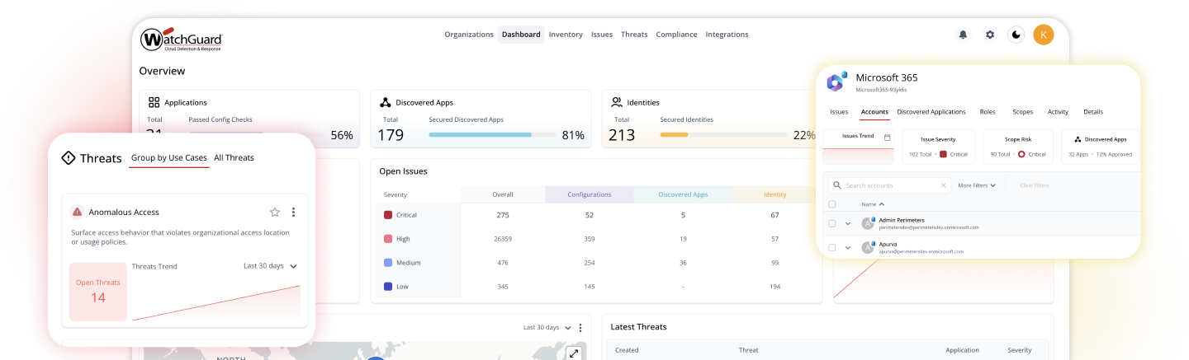1189x360 pixels.
Task: Select the Accounts tab
Action: (874, 112)
